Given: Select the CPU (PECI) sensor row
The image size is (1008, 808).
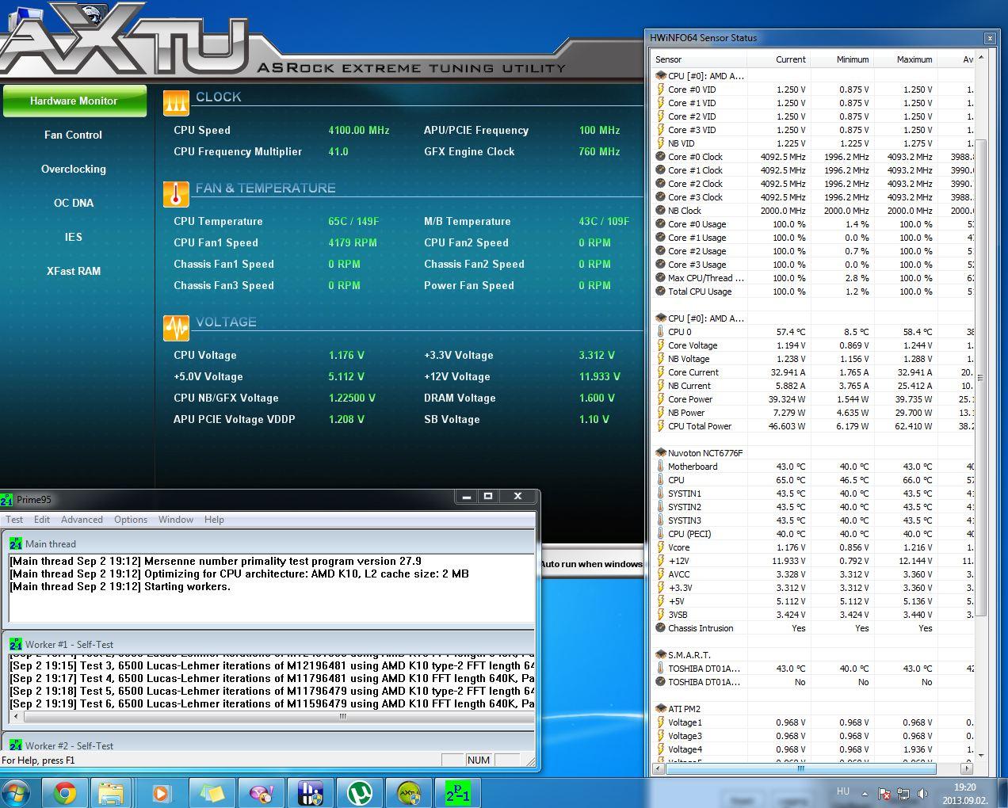Looking at the screenshot, I should [813, 534].
